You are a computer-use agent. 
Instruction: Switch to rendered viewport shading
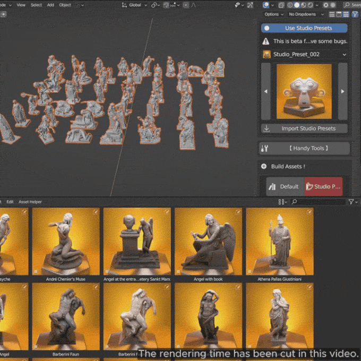click(311, 5)
